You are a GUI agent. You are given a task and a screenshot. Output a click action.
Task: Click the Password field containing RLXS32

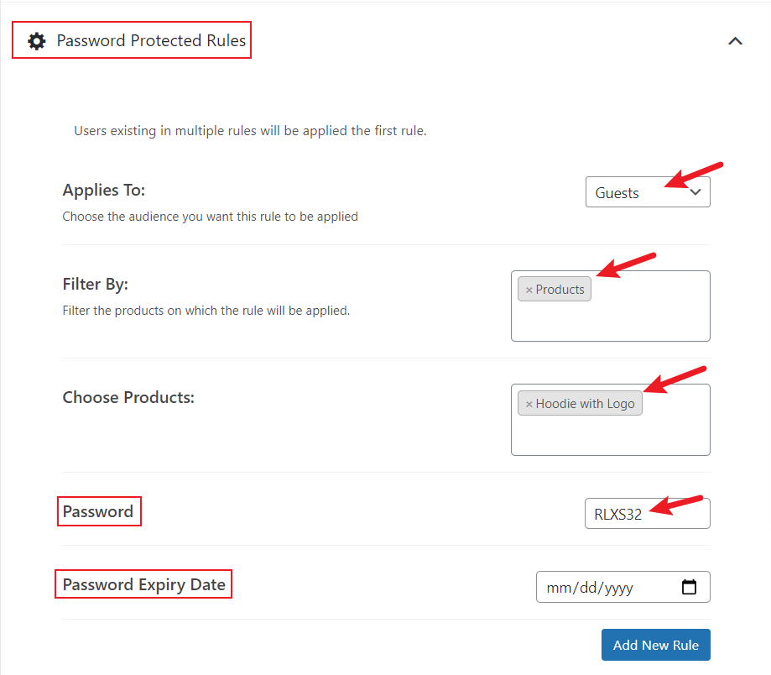coord(647,514)
